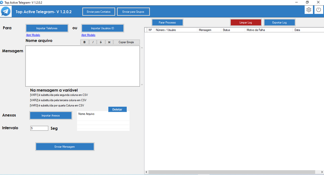Focus the Mensagem text area
Image resolution: width=324 pixels, height=175 pixels.
click(x=82, y=66)
